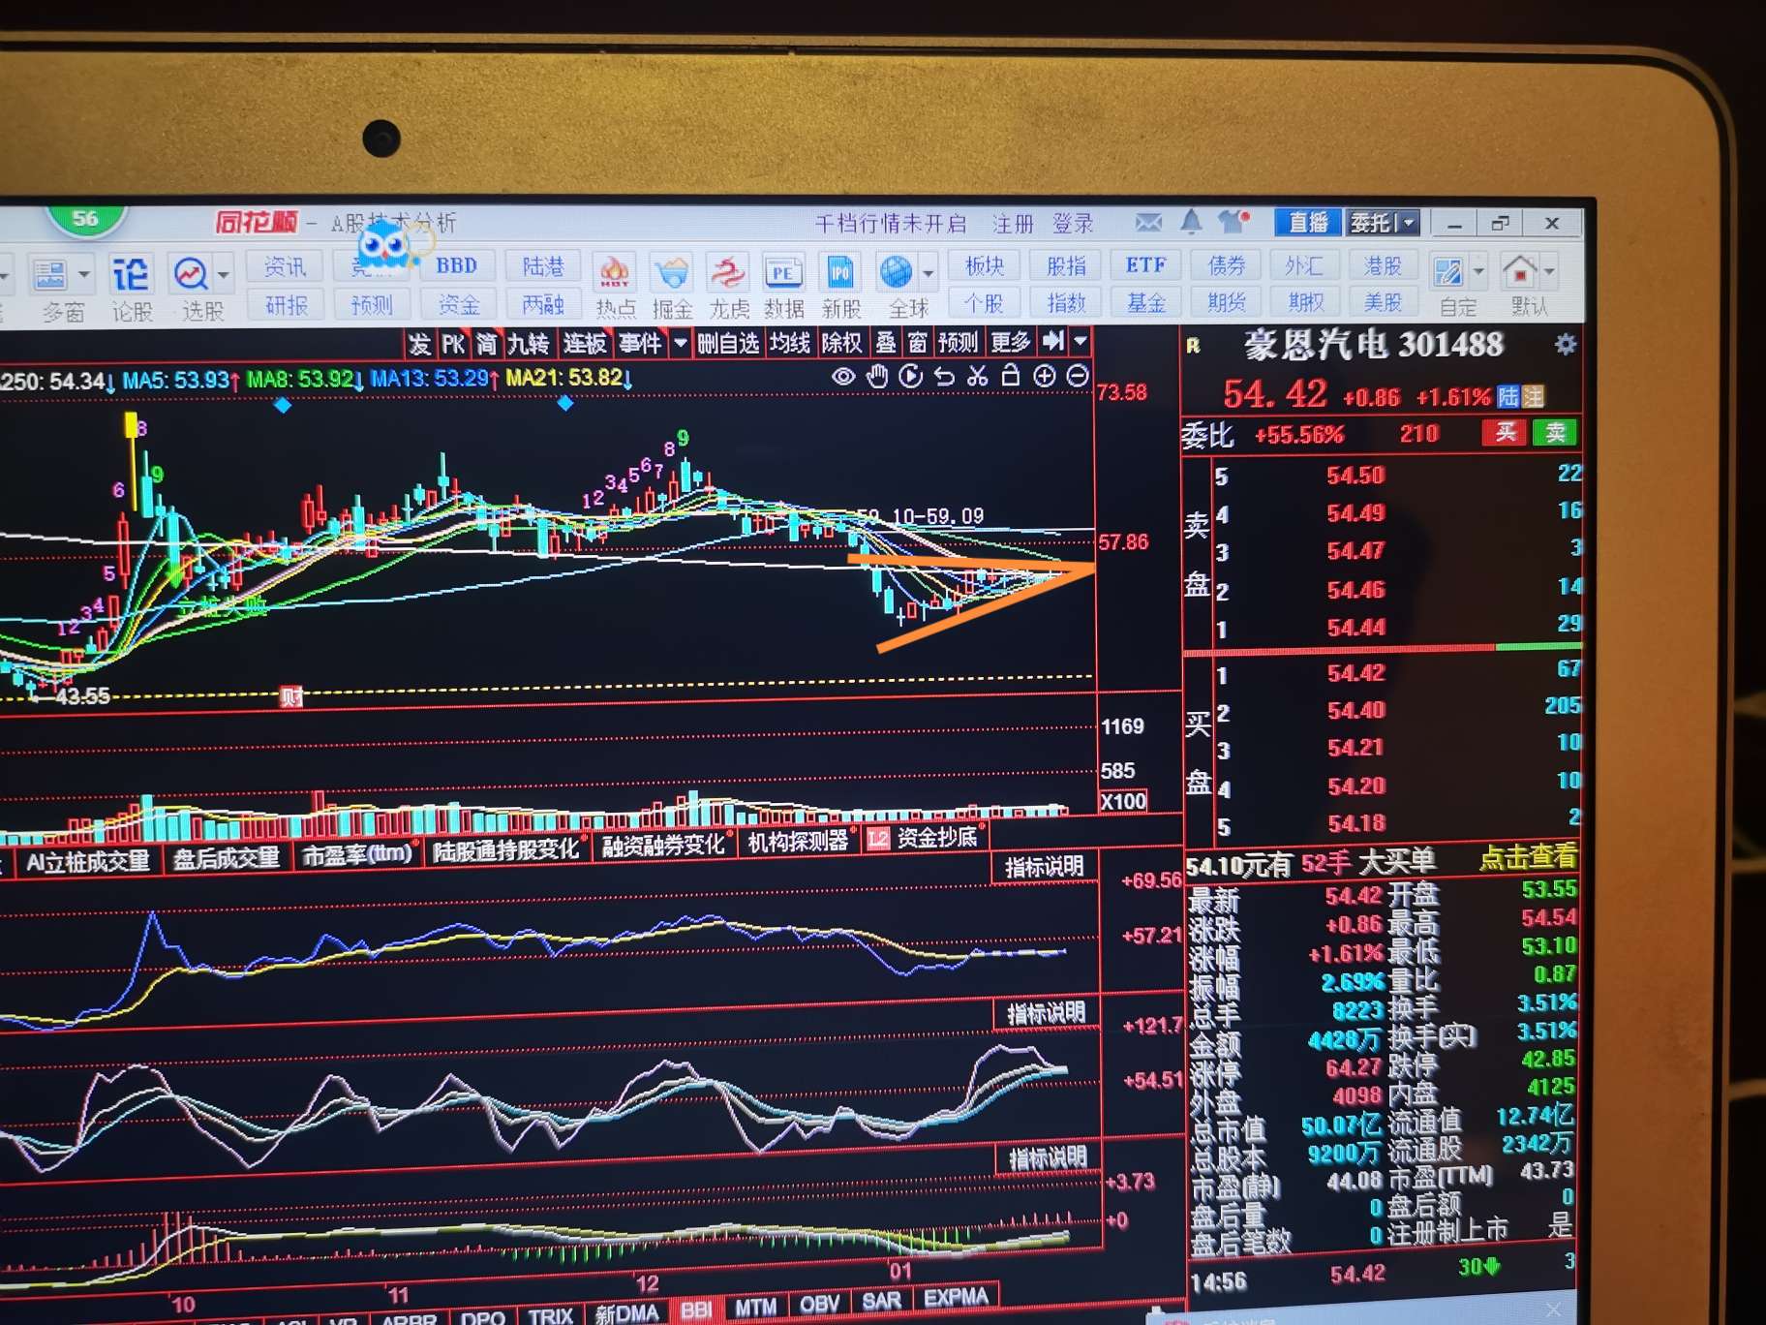This screenshot has width=1766, height=1325.
Task: Toggle the 叠 overlay button
Action: [x=885, y=342]
